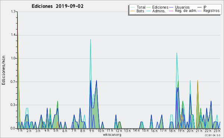The height and width of the screenshot is (138, 224).
Task: Select the "Total" legend label
Action: [141, 7]
